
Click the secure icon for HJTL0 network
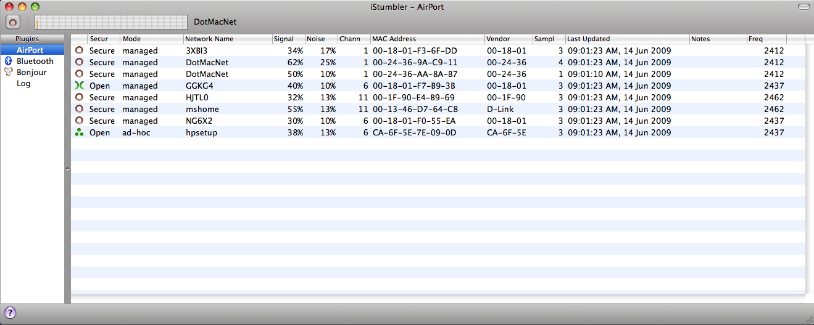(79, 97)
